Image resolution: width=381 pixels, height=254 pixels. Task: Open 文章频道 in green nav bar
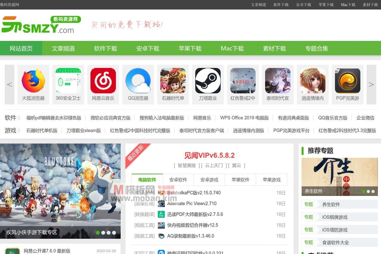63,48
